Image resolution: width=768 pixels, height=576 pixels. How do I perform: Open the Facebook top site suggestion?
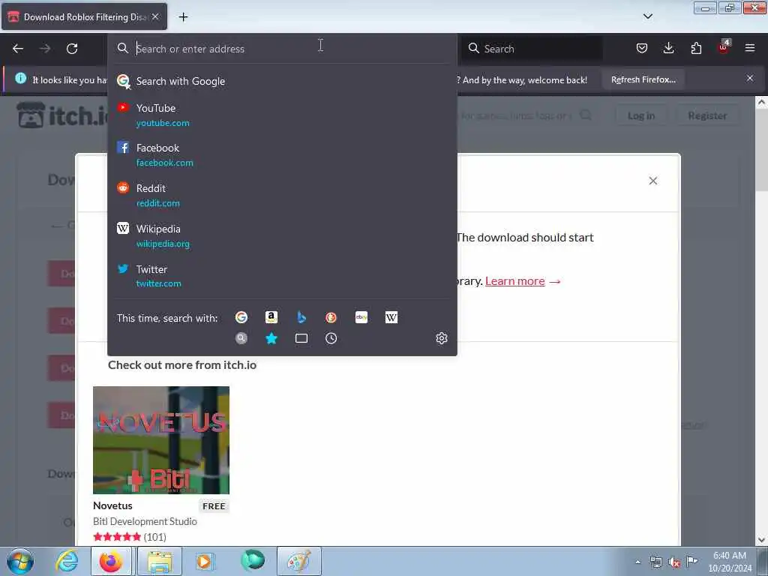pos(282,154)
